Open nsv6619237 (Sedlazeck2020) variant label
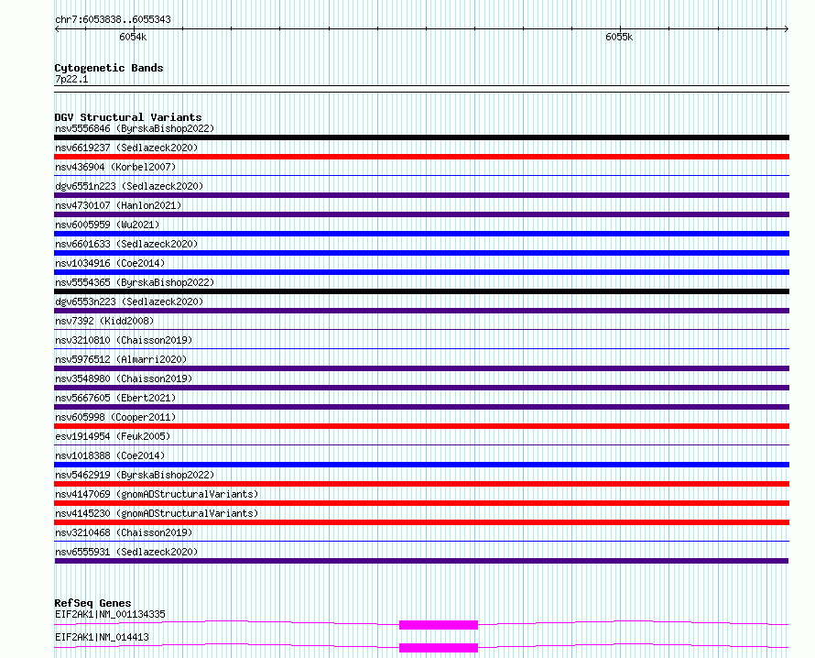 tap(126, 148)
